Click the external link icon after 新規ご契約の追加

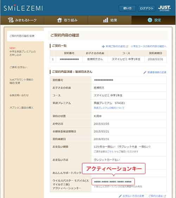127,46
